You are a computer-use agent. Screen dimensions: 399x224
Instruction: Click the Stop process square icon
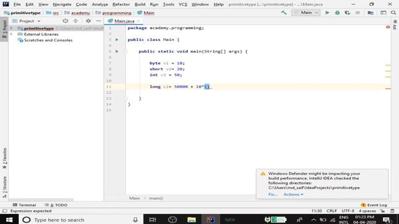pyautogui.click(x=357, y=12)
